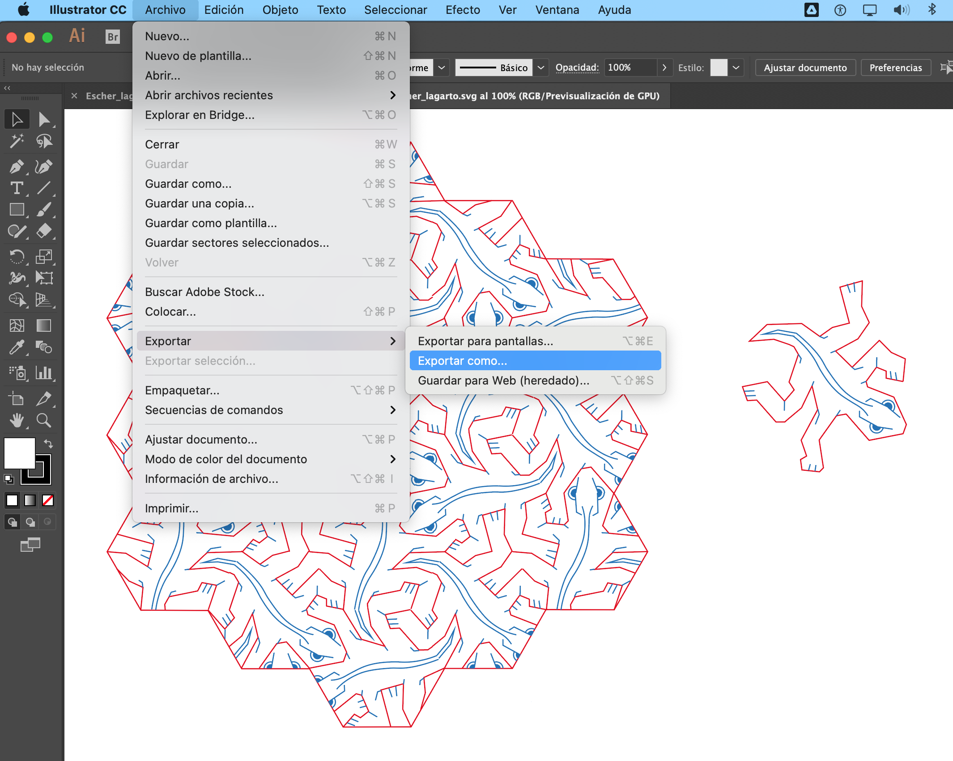The width and height of the screenshot is (953, 761).
Task: Open the Apple menu
Action: (24, 10)
